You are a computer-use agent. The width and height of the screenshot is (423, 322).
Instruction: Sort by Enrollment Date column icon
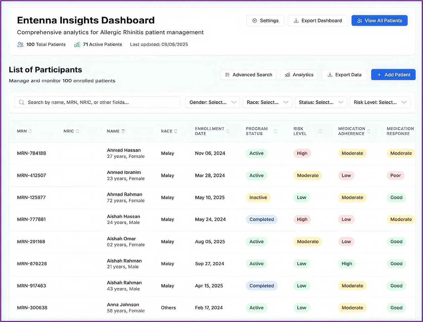point(228,131)
